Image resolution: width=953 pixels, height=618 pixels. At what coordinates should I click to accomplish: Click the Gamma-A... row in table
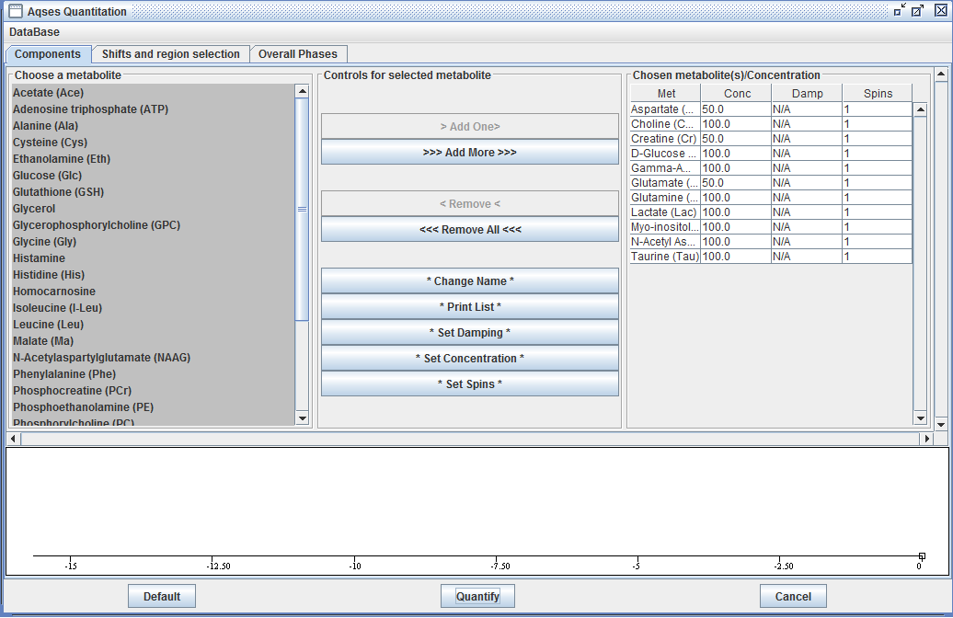tap(771, 168)
